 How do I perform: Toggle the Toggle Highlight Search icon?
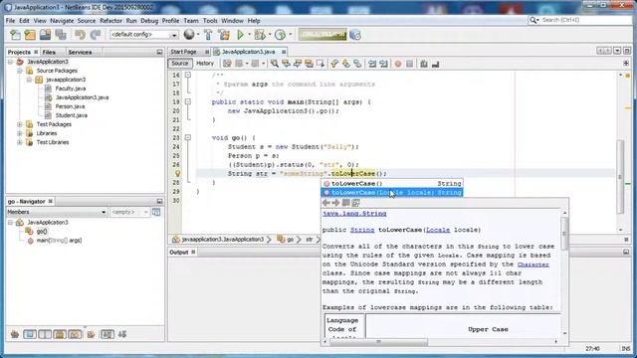[x=309, y=64]
